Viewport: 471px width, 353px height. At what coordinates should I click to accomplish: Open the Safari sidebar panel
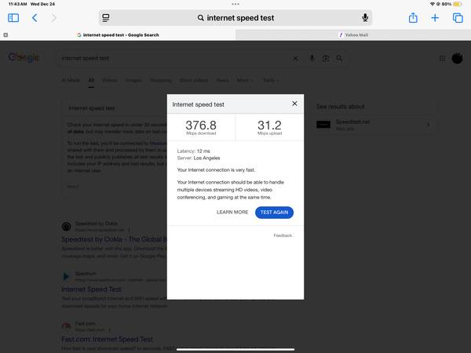point(13,17)
